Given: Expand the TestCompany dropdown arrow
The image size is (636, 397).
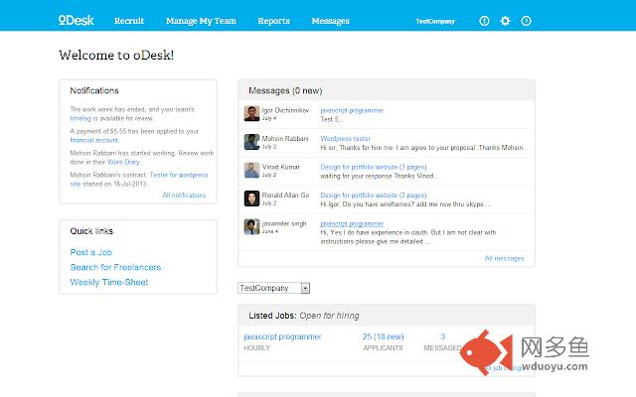Looking at the screenshot, I should click(x=305, y=288).
